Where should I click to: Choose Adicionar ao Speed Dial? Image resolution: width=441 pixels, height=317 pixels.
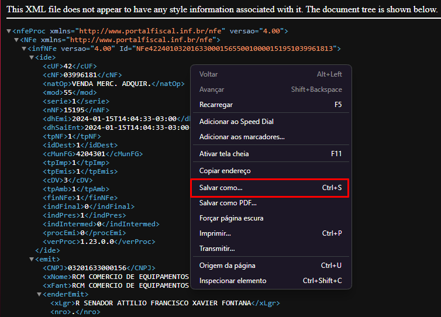[x=236, y=122]
